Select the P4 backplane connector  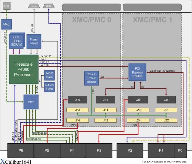point(73,151)
